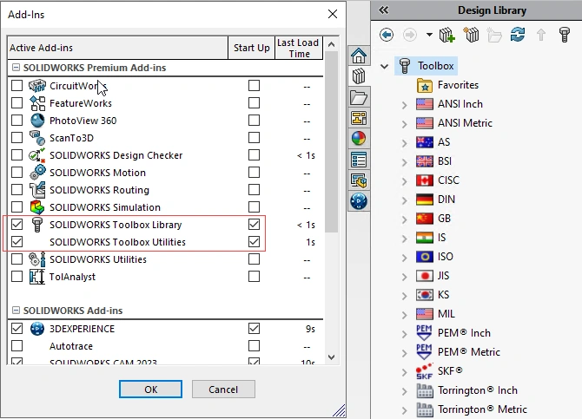This screenshot has height=419, width=582.
Task: Enable ScanTo3D Start Up checkbox
Action: point(254,138)
